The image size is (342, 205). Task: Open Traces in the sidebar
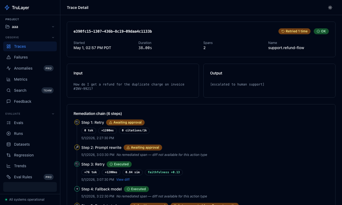(30, 46)
